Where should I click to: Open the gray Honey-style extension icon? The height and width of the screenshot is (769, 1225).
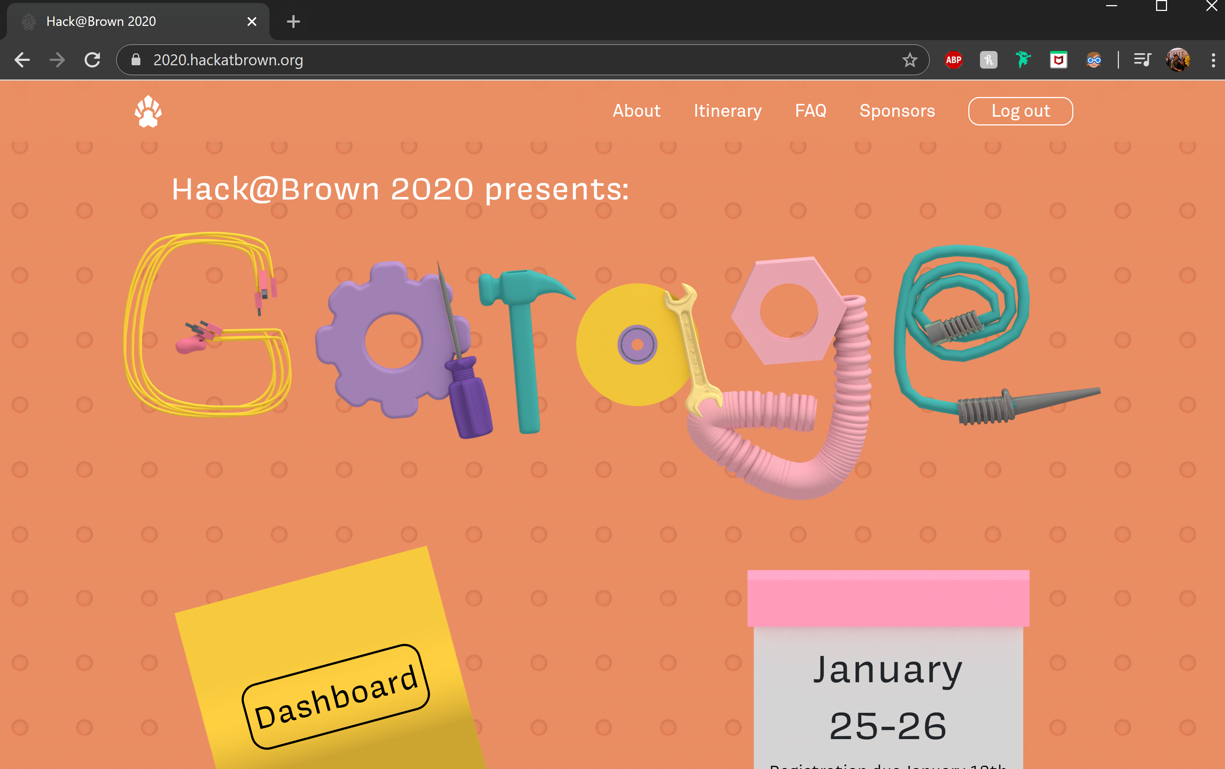[988, 60]
